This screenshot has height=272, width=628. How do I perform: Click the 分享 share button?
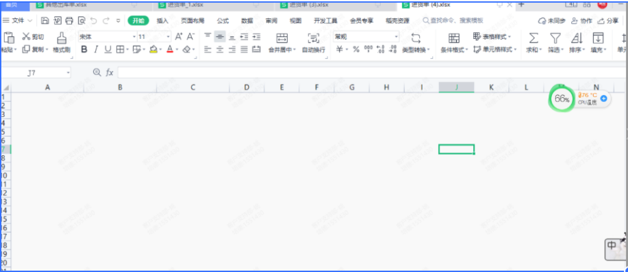pyautogui.click(x=608, y=21)
